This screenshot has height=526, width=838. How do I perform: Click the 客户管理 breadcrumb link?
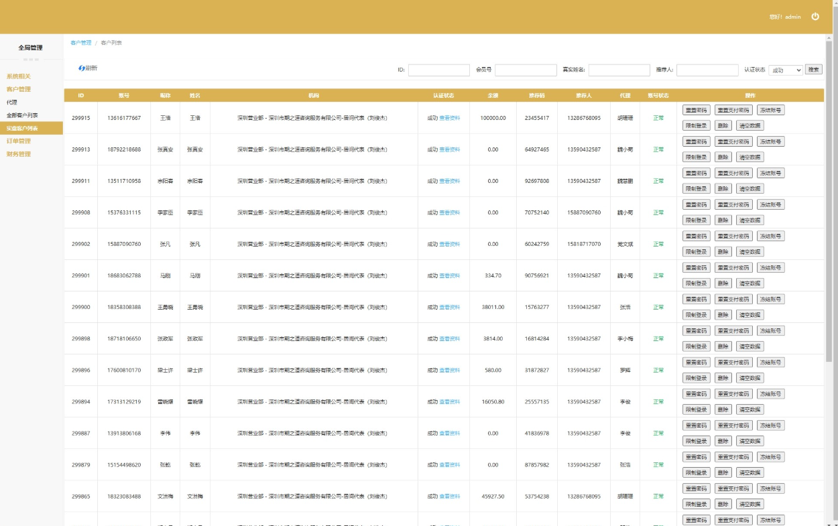(80, 43)
